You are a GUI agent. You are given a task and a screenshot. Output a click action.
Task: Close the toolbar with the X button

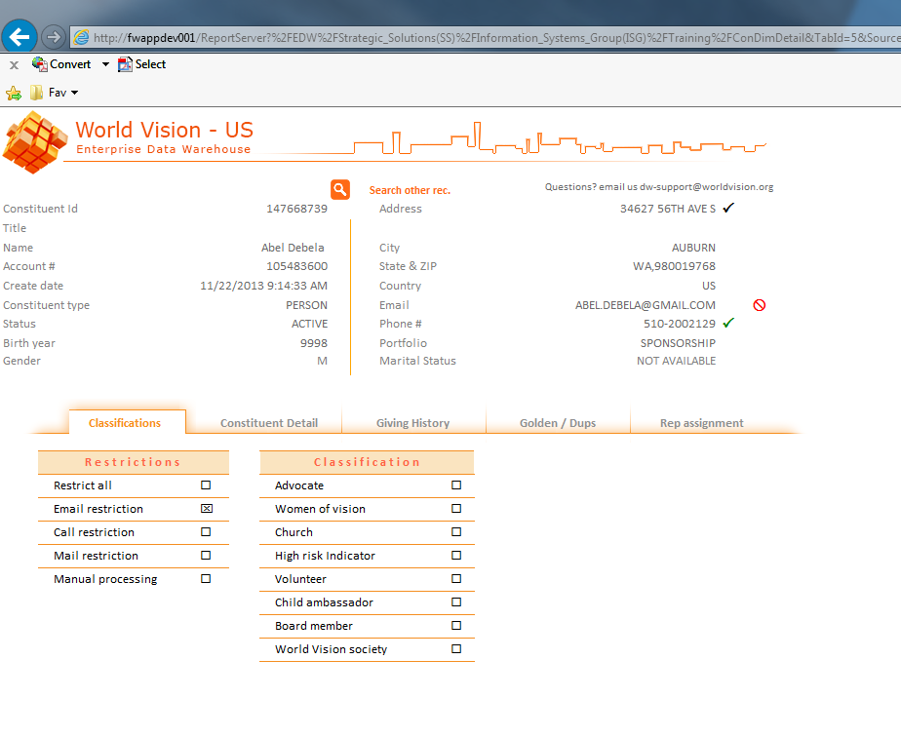(x=15, y=65)
